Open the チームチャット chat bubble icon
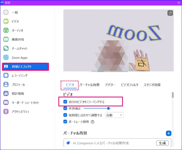The image size is (182, 150). [x=6, y=48]
